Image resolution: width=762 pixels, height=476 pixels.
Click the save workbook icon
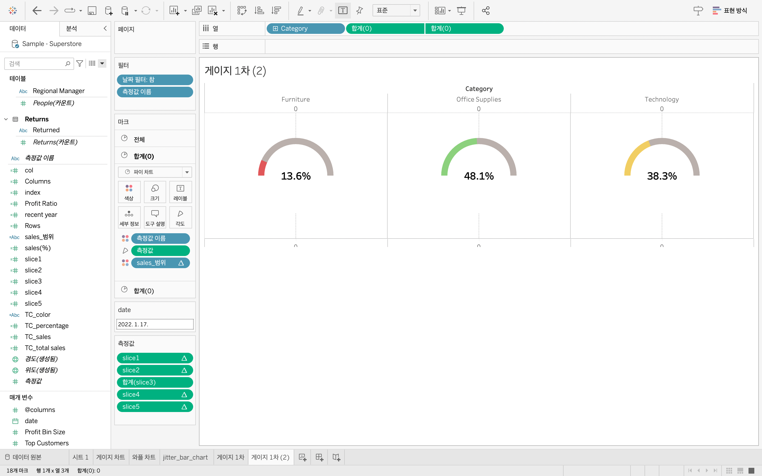click(92, 11)
